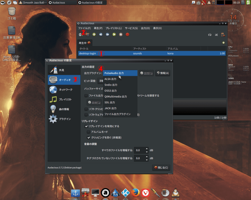Click 設定(S) button next to output plugin
Image resolution: width=251 pixels, height=200 pixels.
pyautogui.click(x=146, y=73)
